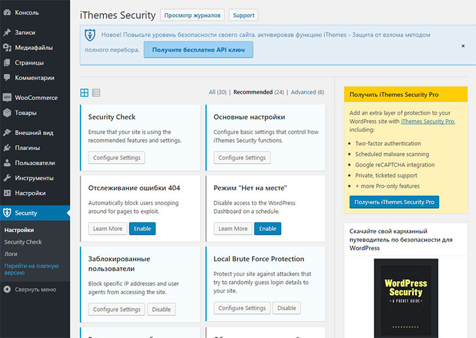Dismiss the API key notice banner
The width and height of the screenshot is (476, 338).
(x=463, y=46)
